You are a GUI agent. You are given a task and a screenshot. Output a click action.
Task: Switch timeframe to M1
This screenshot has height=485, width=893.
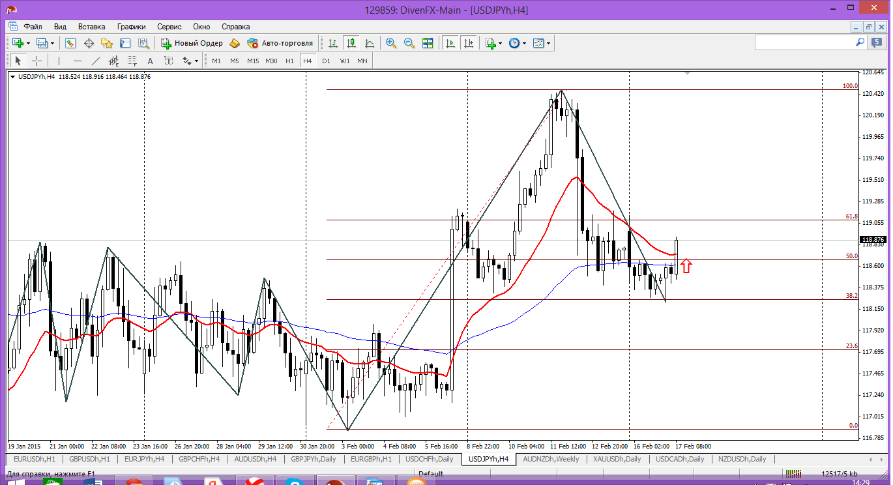click(216, 61)
